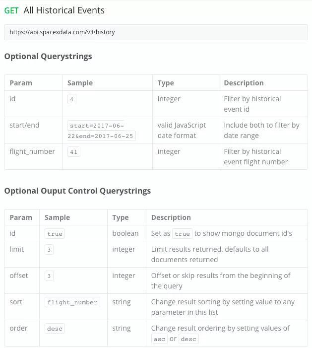The height and width of the screenshot is (348, 312).
Task: Click the flight_number sample in the sort row
Action: (72, 302)
